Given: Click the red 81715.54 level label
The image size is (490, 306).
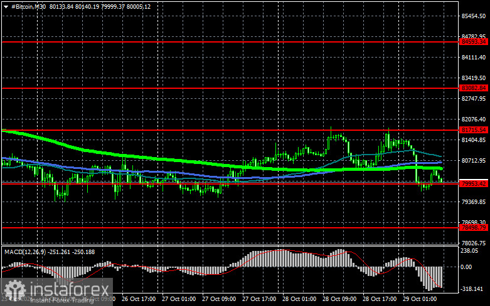Looking at the screenshot, I should coord(474,130).
